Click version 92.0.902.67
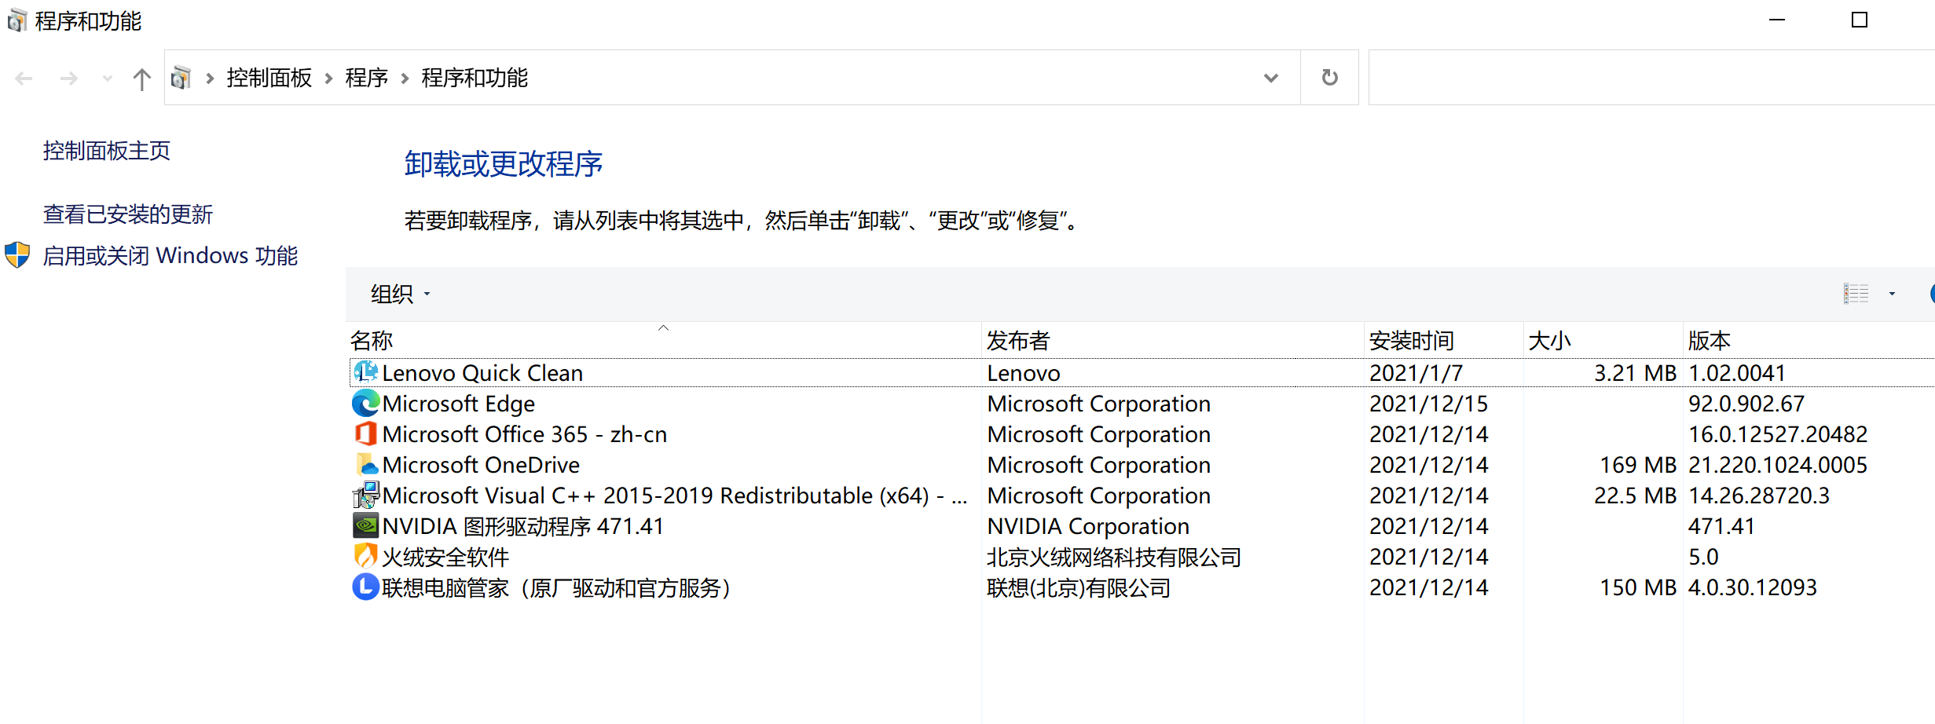The width and height of the screenshot is (1935, 724). coord(1746,403)
